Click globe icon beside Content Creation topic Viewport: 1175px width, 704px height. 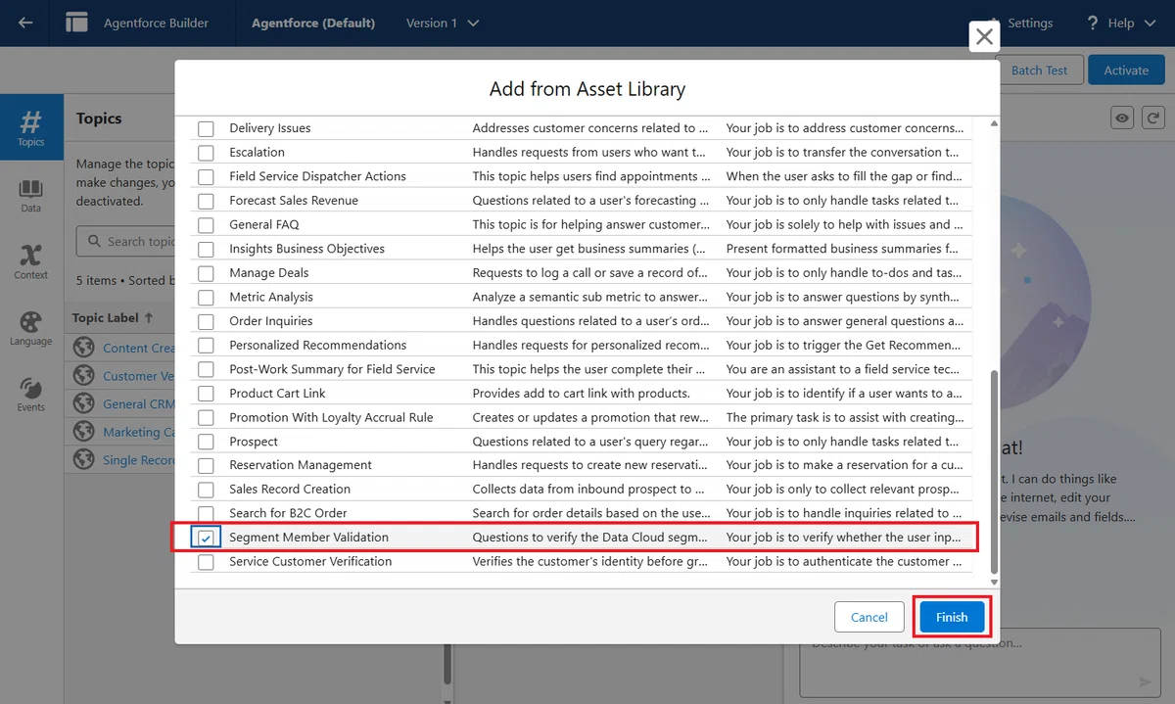coord(84,348)
